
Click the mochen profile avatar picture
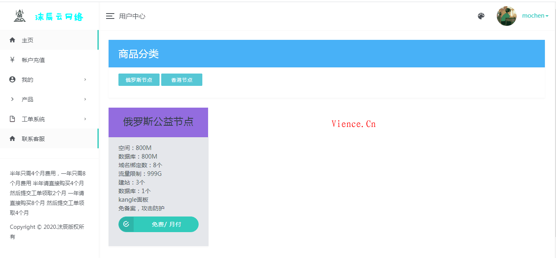506,16
